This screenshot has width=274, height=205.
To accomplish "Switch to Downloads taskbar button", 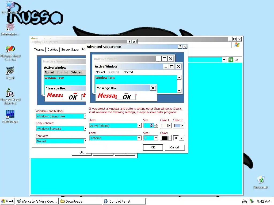I will tap(80, 201).
